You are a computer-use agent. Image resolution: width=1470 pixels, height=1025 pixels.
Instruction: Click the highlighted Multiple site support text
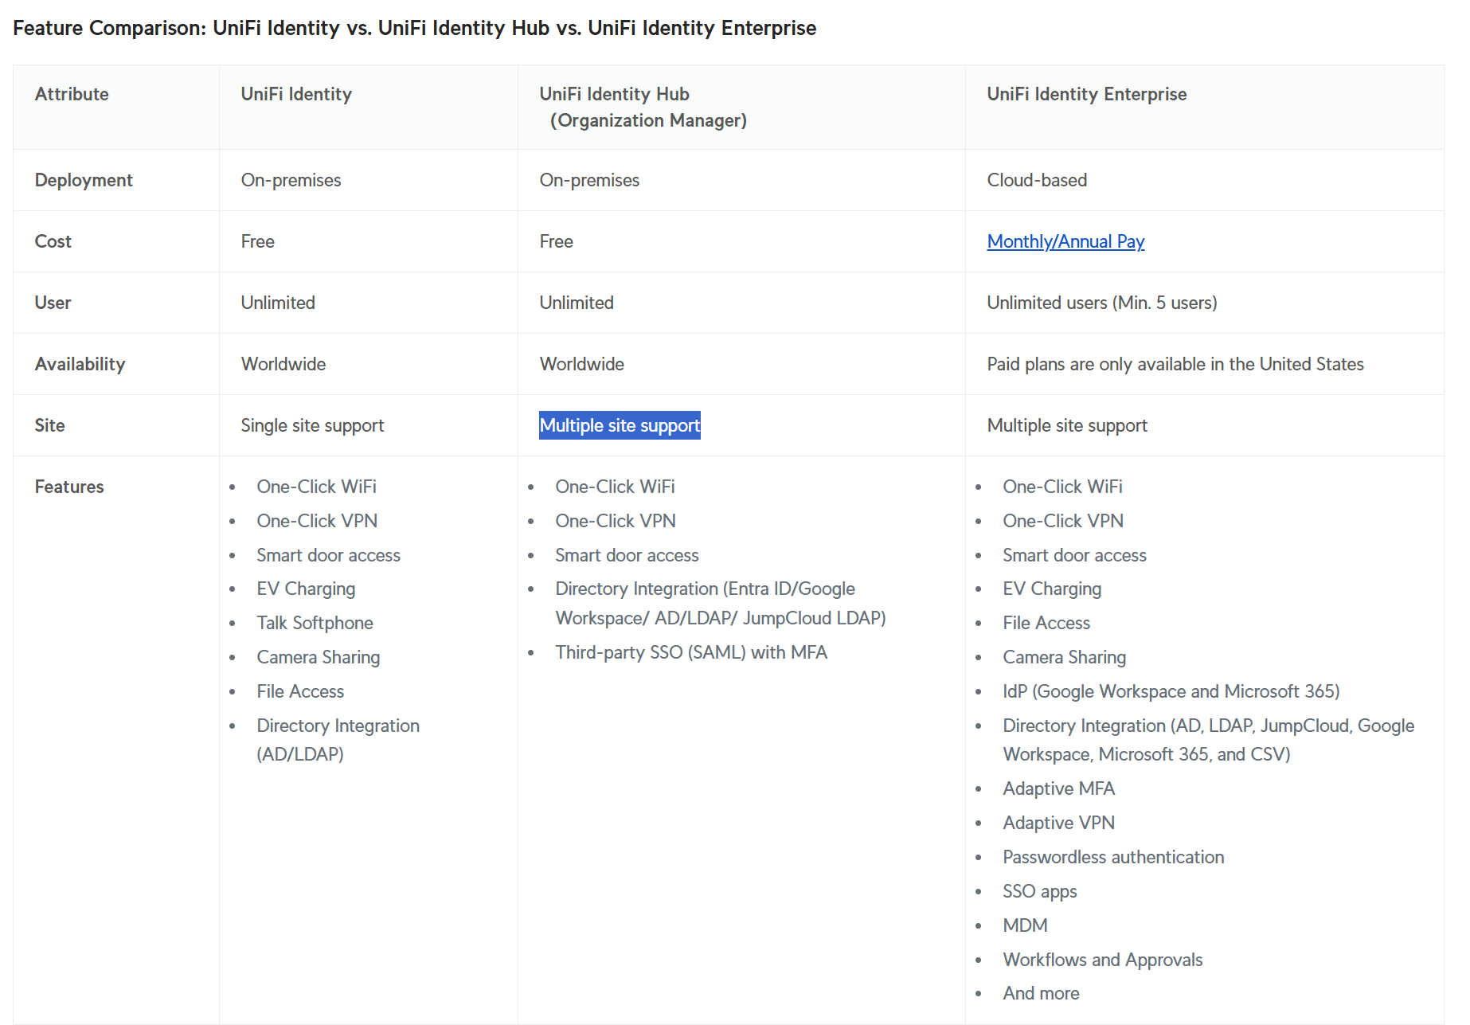coord(620,425)
